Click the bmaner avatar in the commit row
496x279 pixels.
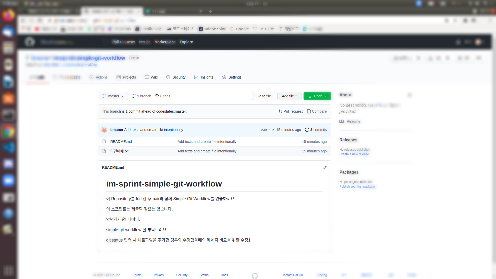[x=104, y=130]
